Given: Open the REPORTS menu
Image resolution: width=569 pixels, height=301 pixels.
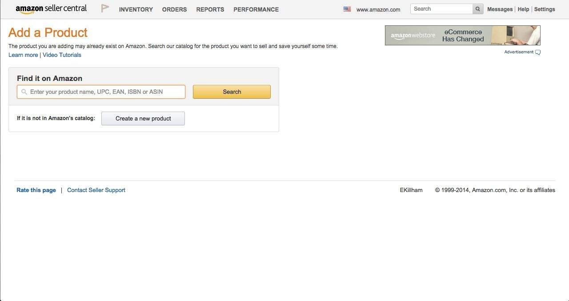Looking at the screenshot, I should [210, 9].
